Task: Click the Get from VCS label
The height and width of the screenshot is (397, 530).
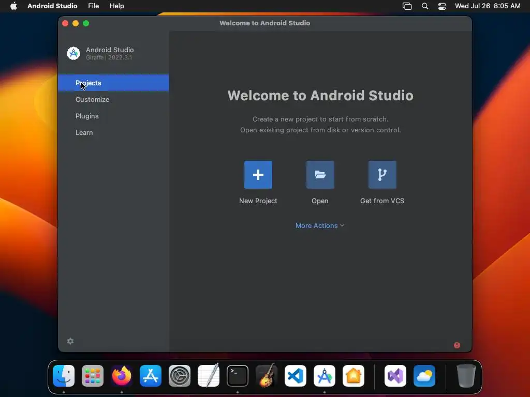Action: click(382, 201)
